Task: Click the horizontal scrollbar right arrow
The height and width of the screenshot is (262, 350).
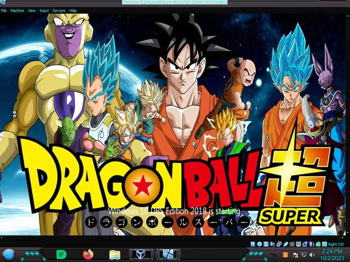Action: (342, 238)
